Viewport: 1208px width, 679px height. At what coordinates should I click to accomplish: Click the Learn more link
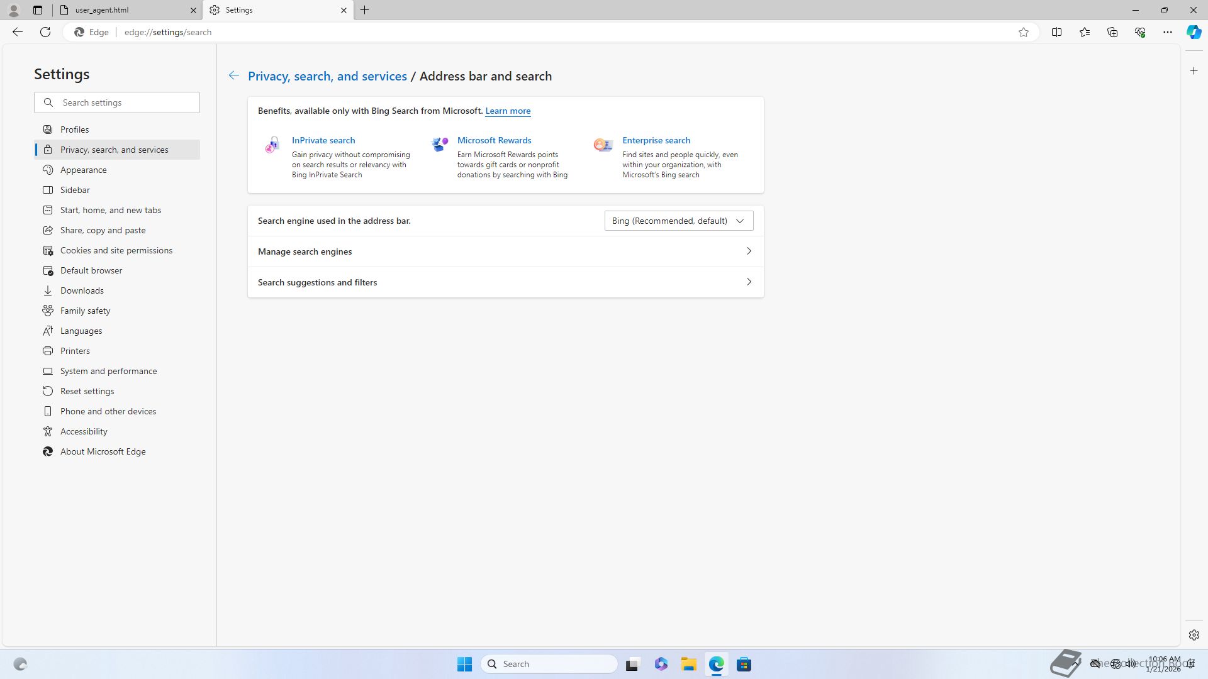pos(507,111)
